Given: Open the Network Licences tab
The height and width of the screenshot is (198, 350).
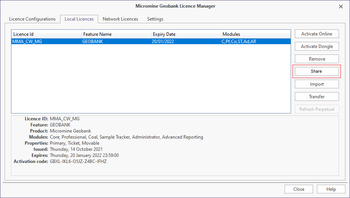Looking at the screenshot, I should point(120,19).
